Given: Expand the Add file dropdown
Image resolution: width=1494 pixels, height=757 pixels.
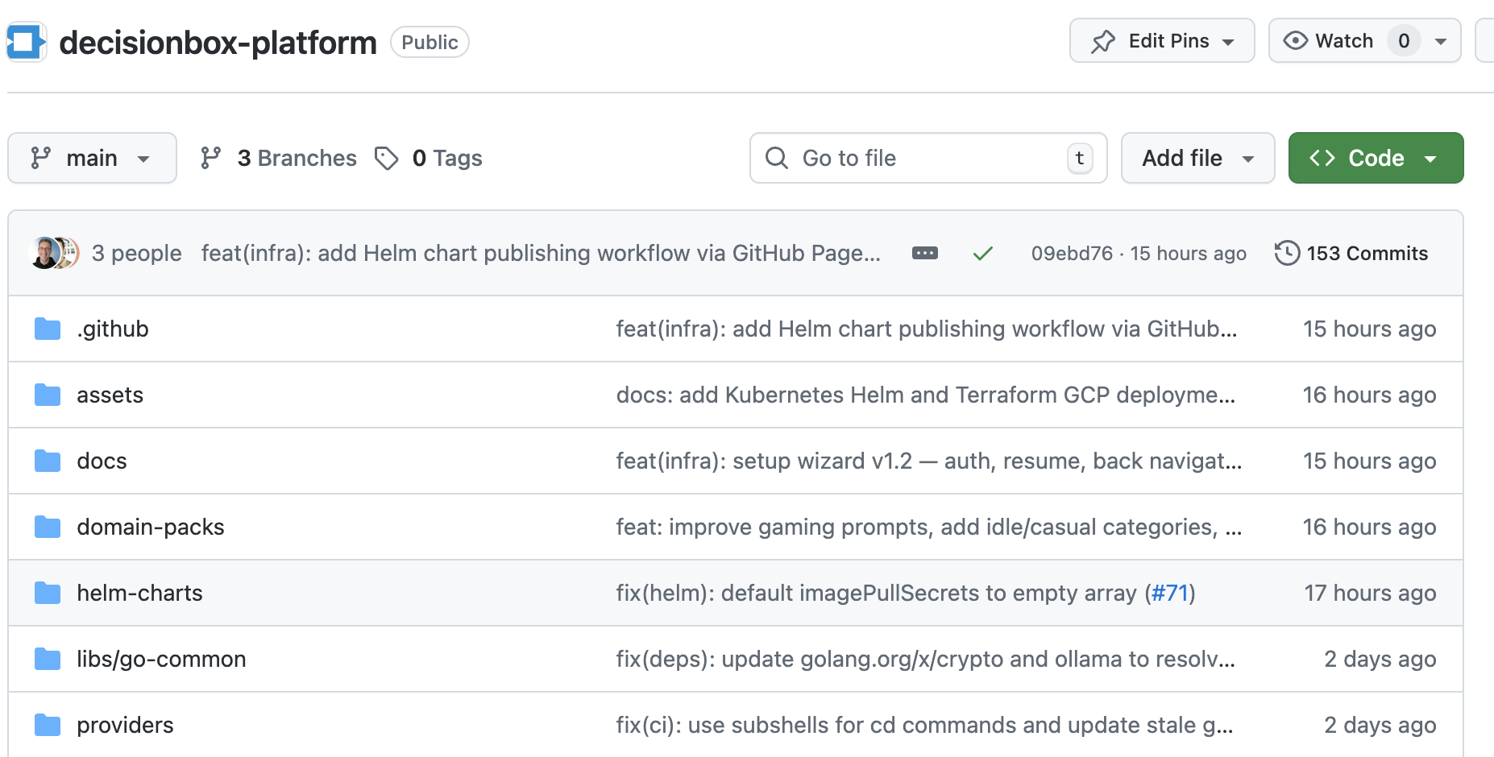Looking at the screenshot, I should tap(1197, 159).
